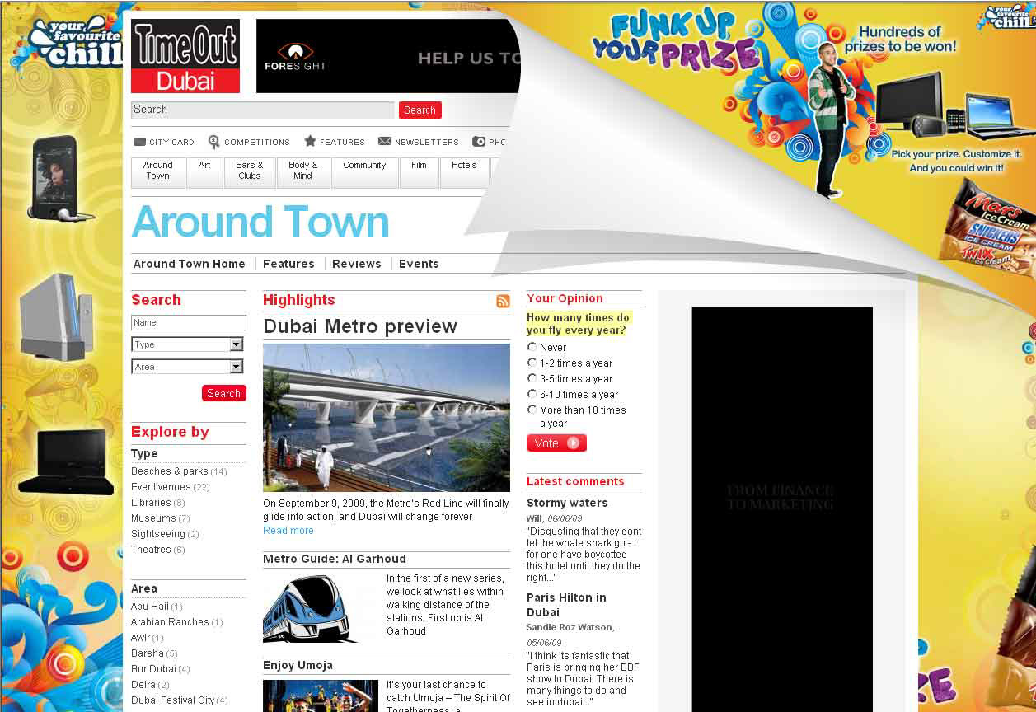Screen dimensions: 1036x712
Task: Browse Dubai Festival City area
Action: tap(180, 700)
